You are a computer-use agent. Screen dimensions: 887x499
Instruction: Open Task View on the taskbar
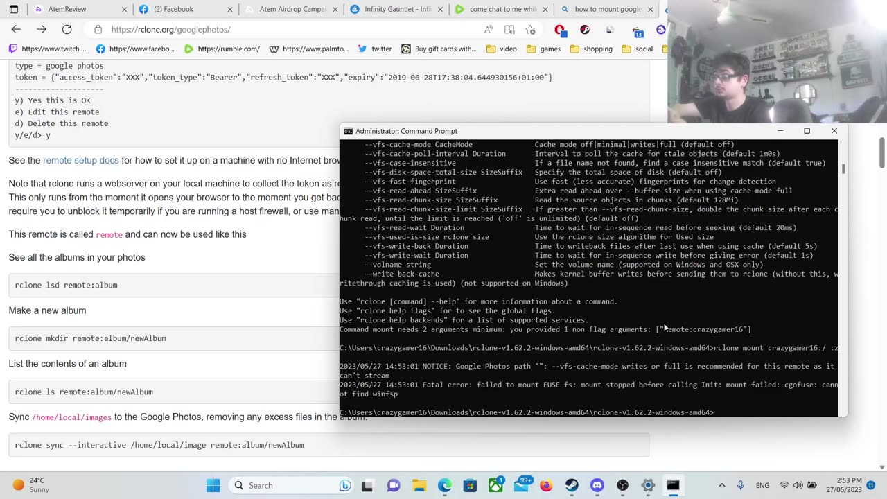click(x=367, y=485)
